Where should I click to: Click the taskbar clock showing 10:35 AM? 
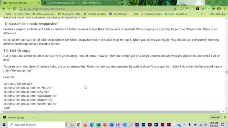[214, 125]
